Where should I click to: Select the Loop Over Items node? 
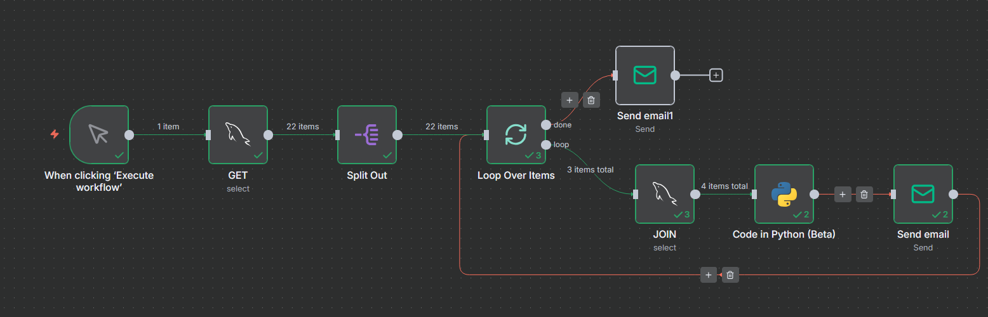click(516, 134)
